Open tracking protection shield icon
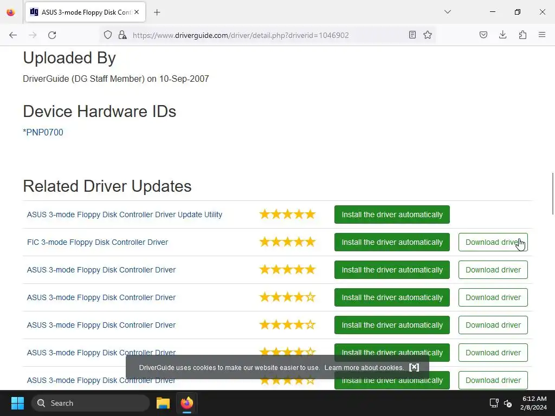Screen dimensions: 555x416 click(x=108, y=35)
